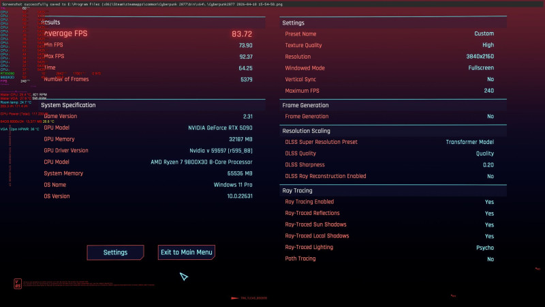Screen dimensions: 545x307
Task: Click the Resolution Scaling section header
Action: coord(306,131)
